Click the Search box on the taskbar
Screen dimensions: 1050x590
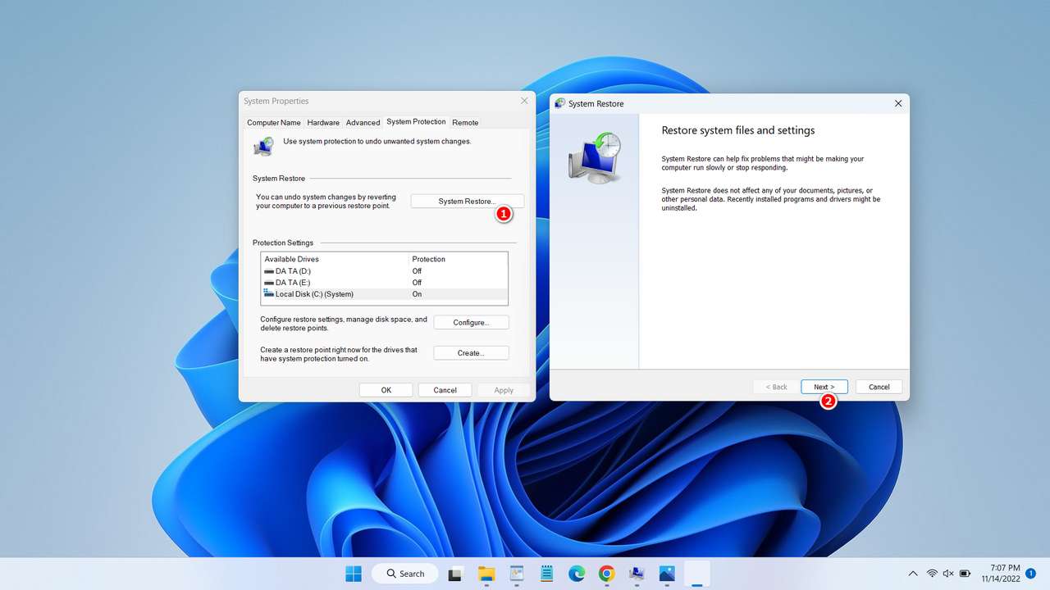coord(404,574)
